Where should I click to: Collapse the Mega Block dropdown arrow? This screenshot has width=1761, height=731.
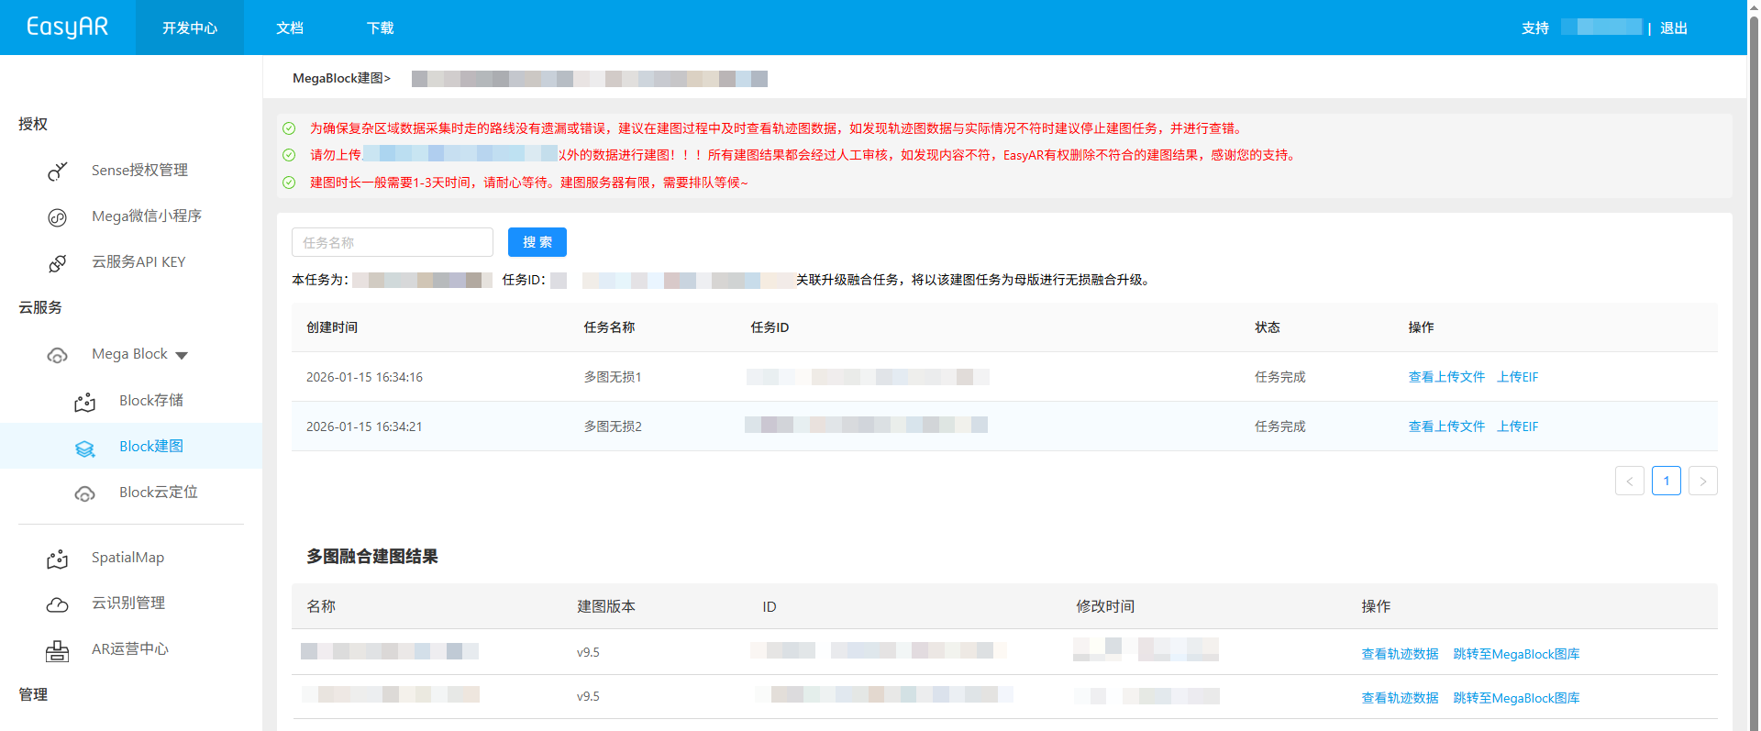(x=182, y=355)
